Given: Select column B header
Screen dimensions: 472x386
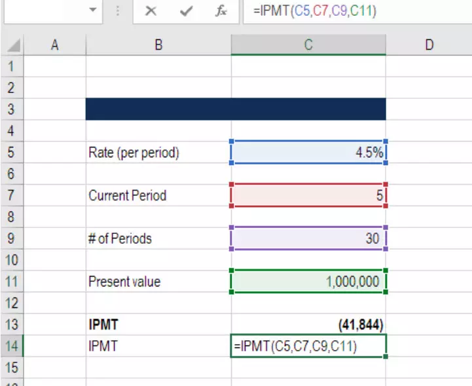Looking at the screenshot, I should tap(158, 45).
